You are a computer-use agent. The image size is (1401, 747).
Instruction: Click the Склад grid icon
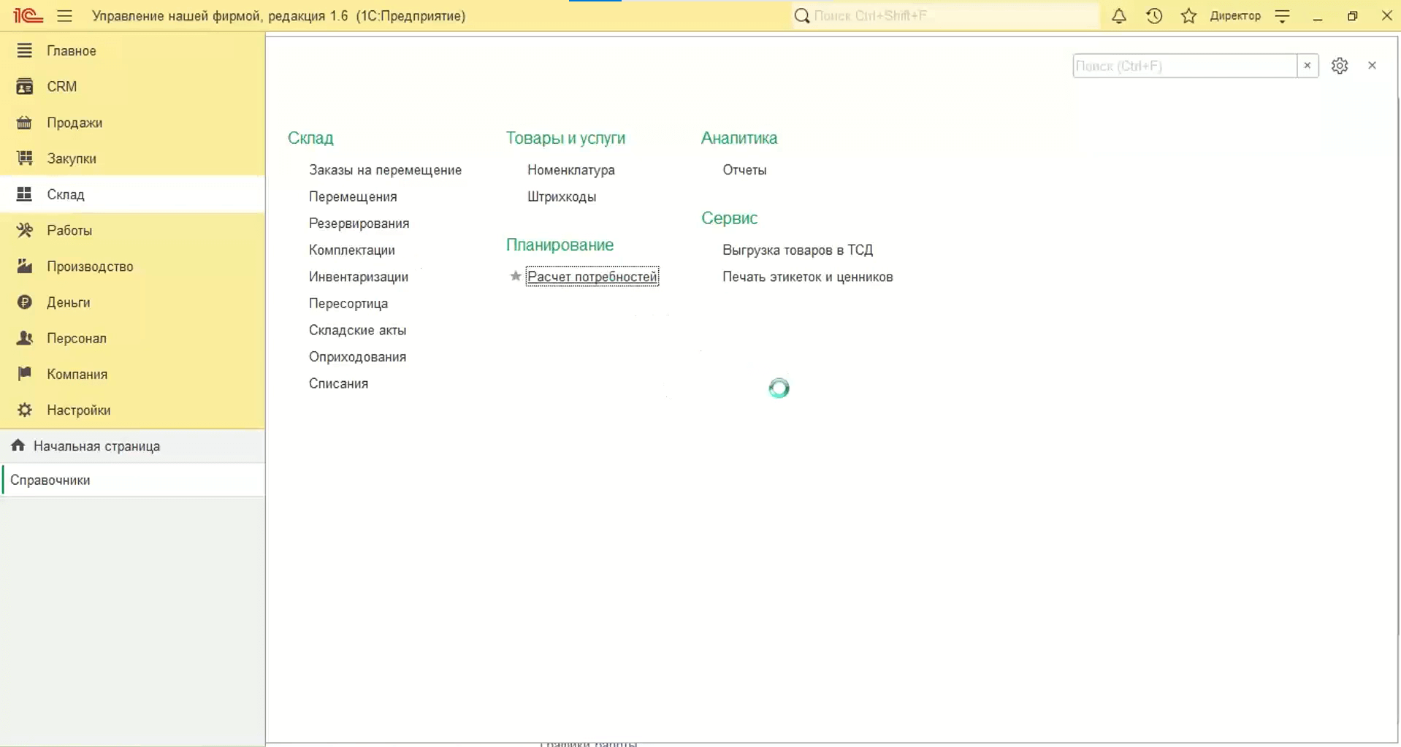(25, 194)
